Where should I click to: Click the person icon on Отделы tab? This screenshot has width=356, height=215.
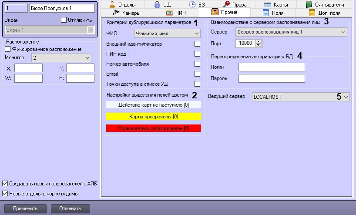112,4
